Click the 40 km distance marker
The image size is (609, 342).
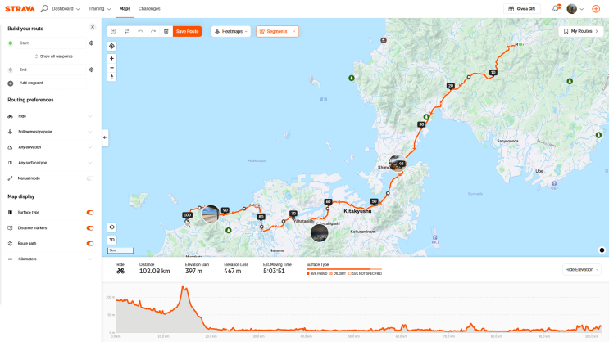[401, 164]
